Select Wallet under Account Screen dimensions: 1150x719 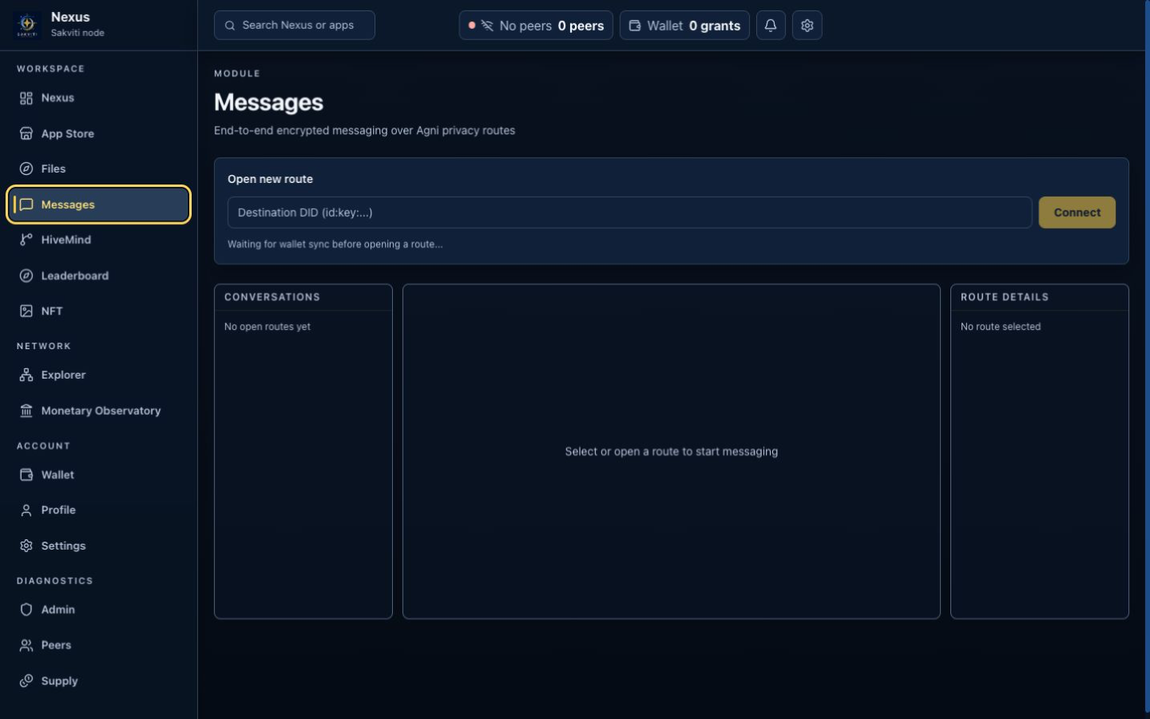pyautogui.click(x=98, y=475)
